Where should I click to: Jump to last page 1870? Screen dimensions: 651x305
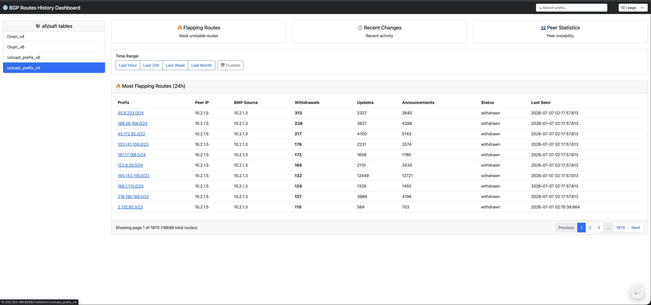tap(620, 228)
